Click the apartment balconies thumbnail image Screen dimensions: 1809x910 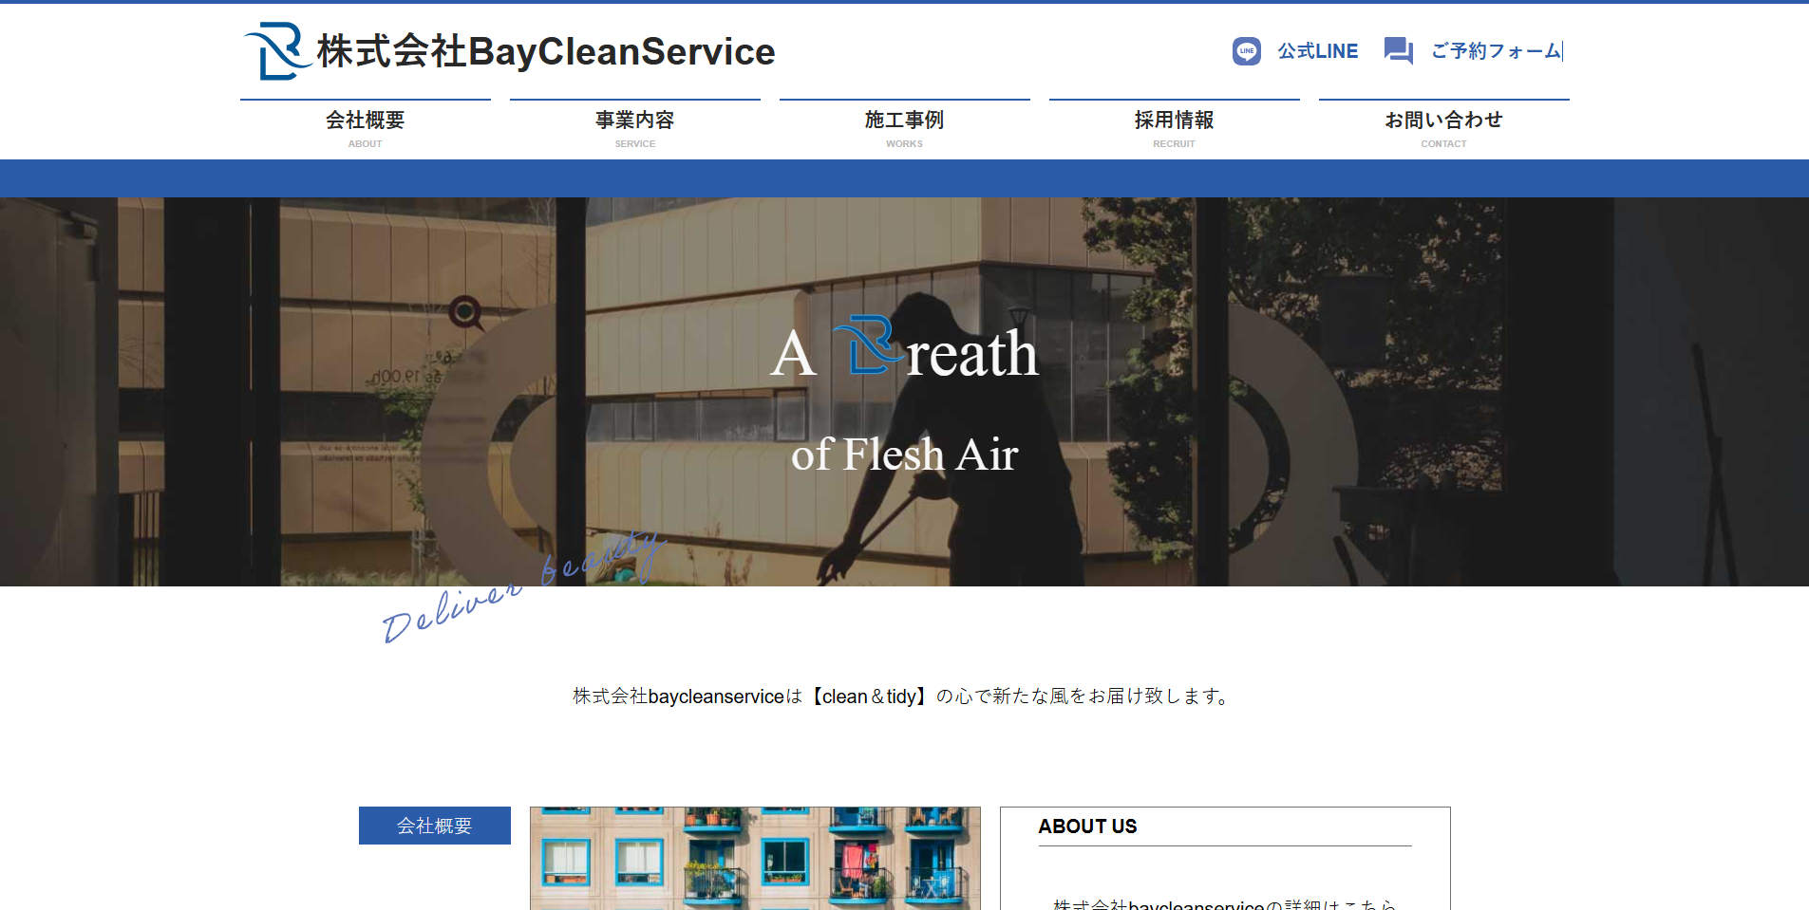[x=755, y=858]
